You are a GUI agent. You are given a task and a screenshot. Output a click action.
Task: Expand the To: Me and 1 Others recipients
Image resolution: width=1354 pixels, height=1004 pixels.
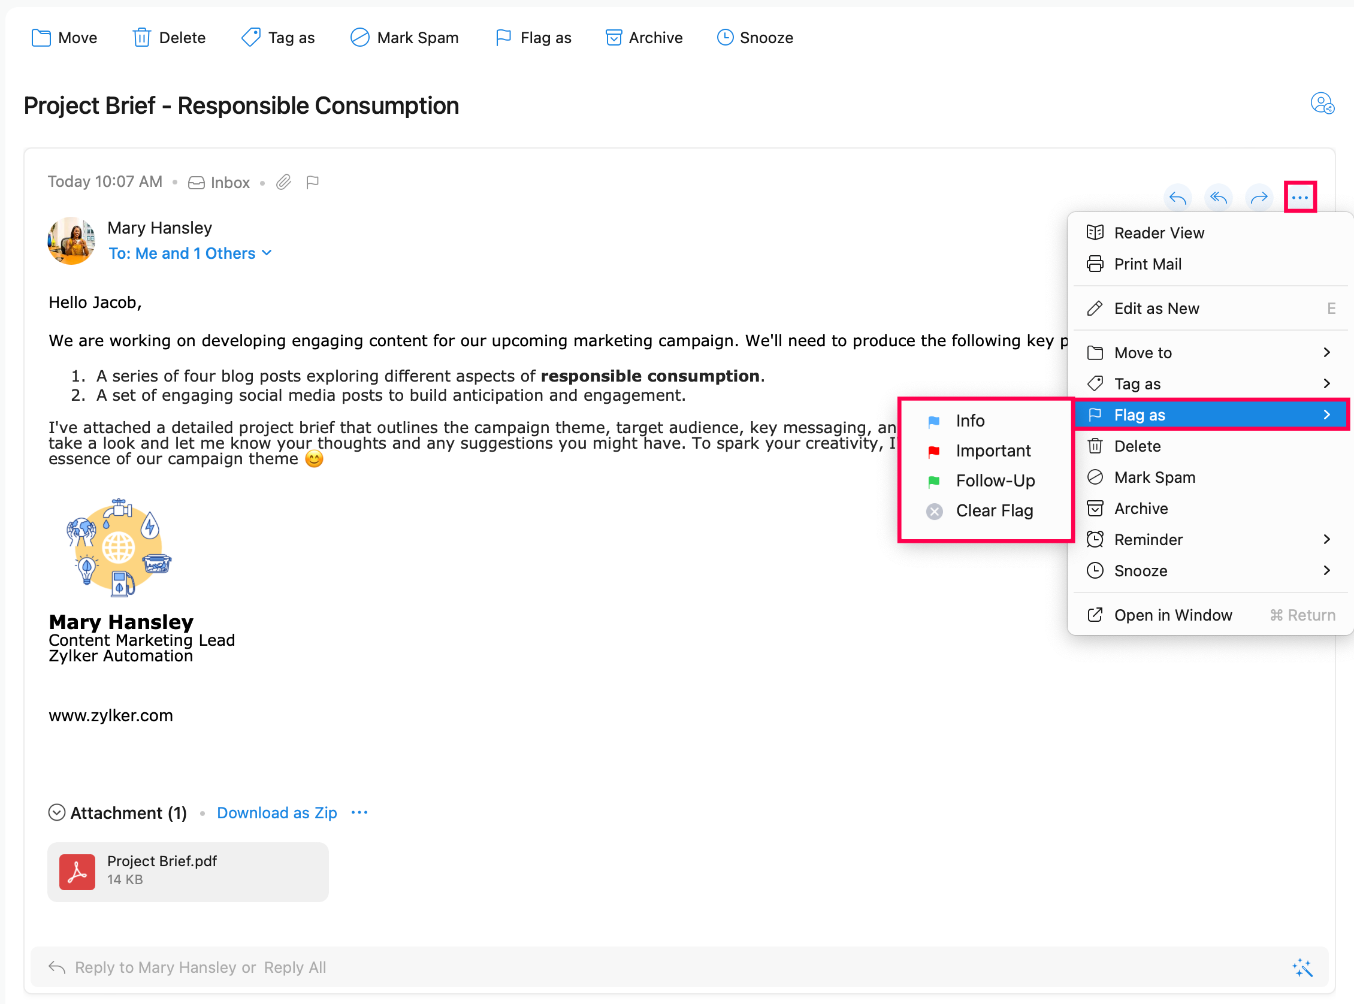pyautogui.click(x=189, y=253)
